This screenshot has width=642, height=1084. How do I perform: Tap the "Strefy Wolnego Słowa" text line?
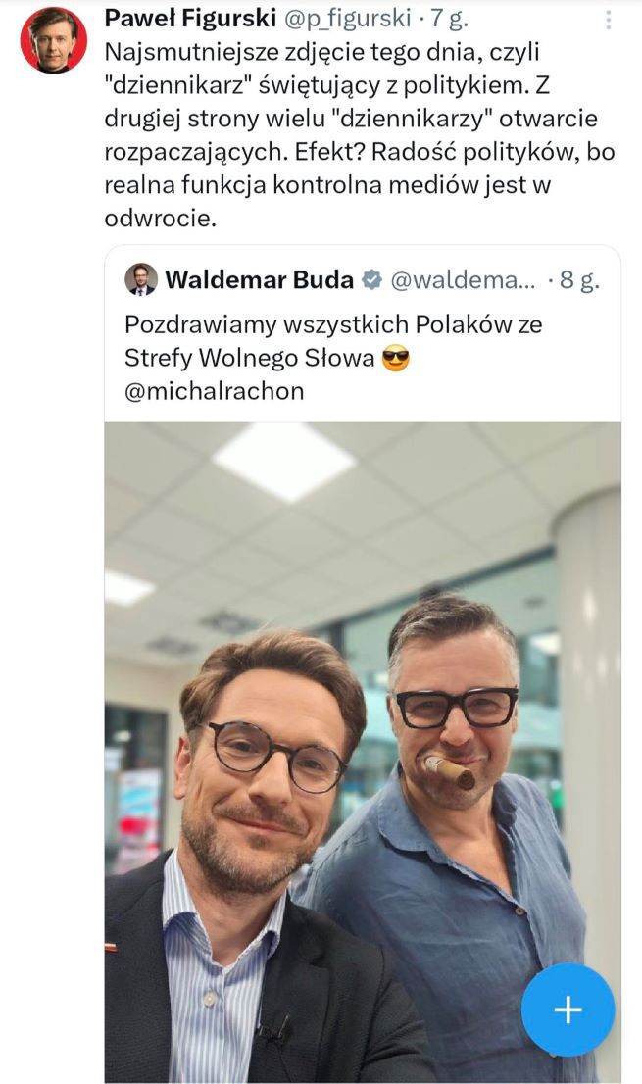(250, 358)
